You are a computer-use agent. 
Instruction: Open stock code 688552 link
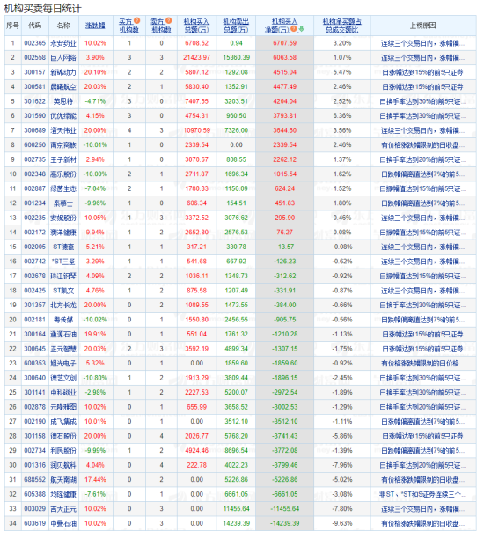(34, 480)
